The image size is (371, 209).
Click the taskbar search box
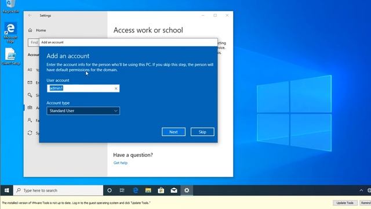tap(58, 190)
